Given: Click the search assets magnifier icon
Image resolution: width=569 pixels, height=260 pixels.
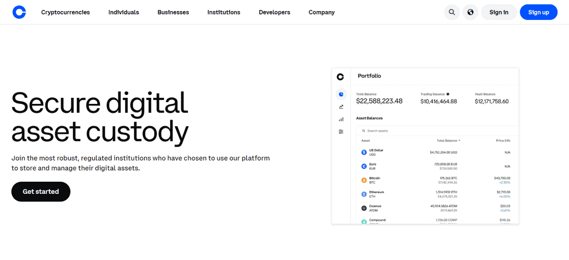Looking at the screenshot, I should [x=363, y=131].
